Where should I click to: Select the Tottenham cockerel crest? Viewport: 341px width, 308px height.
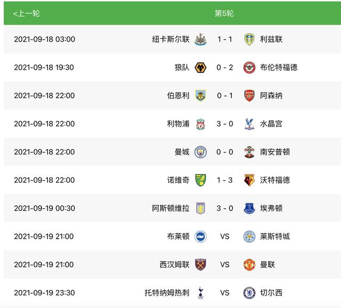tap(200, 293)
